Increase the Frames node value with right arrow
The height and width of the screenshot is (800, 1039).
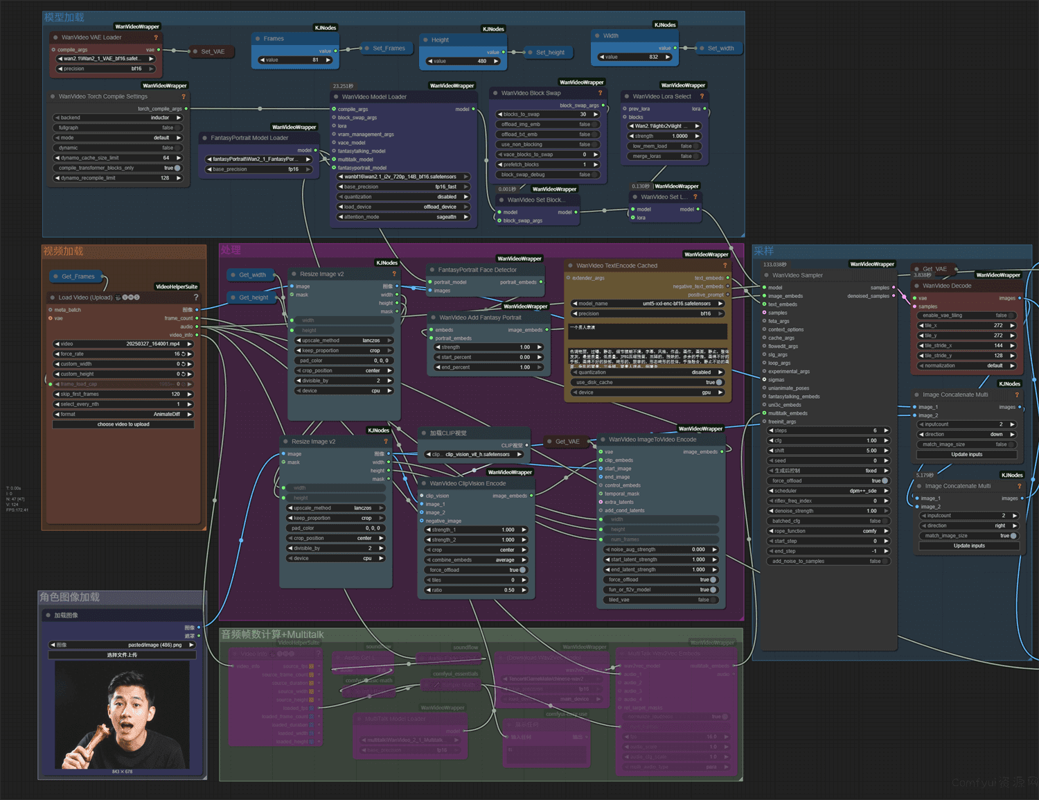(328, 60)
